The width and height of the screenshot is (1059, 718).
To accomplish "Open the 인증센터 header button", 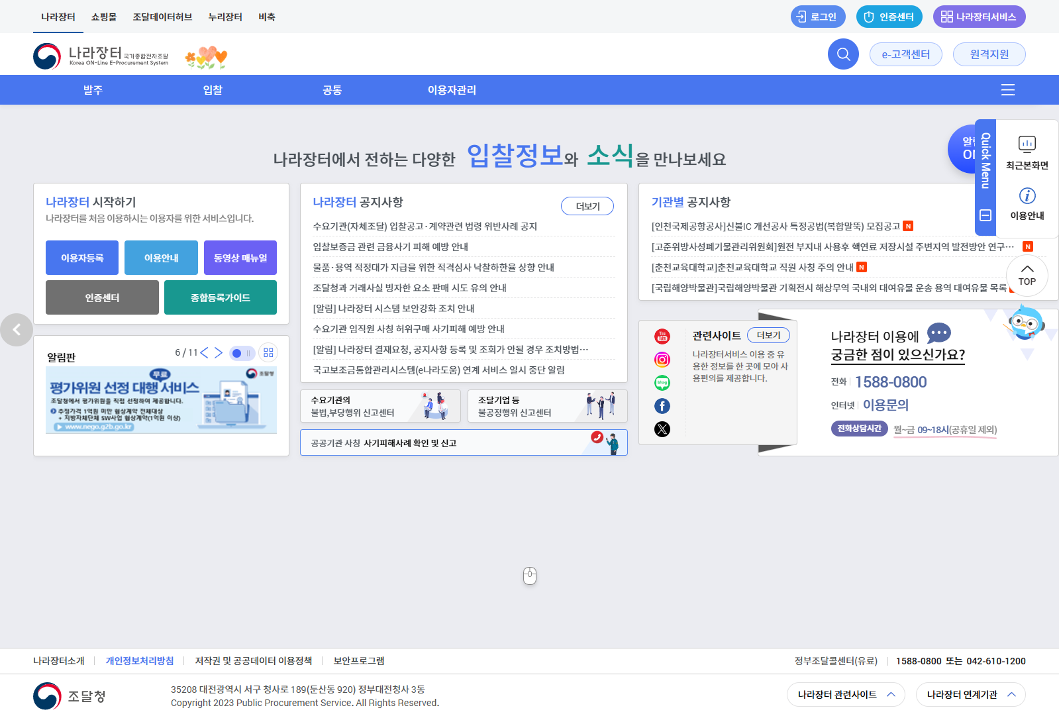I will pos(889,17).
